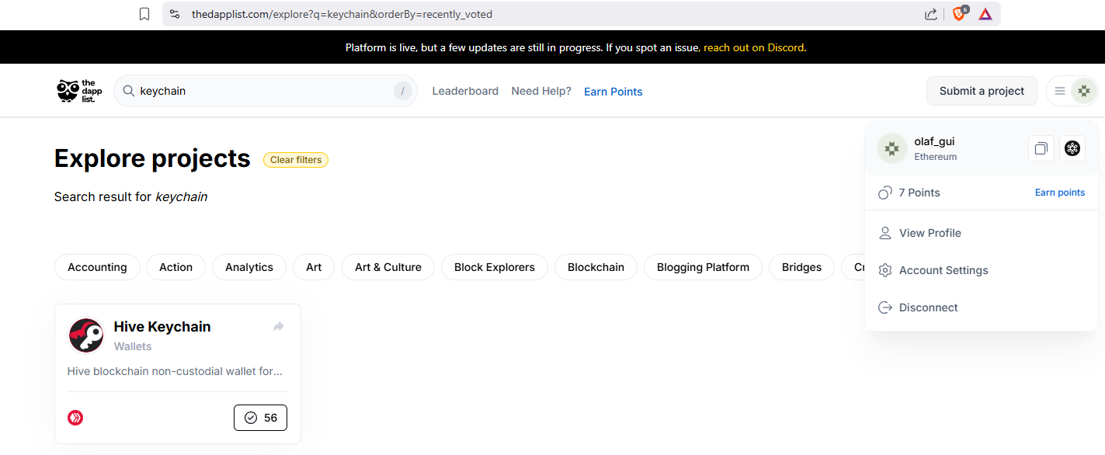Click the bookmark icon beside address bar
This screenshot has height=455, width=1105.
[144, 14]
